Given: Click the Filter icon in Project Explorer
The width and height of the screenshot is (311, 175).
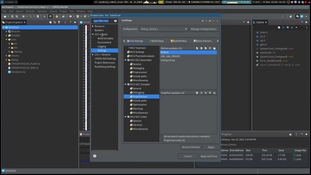Looking at the screenshot, I should tap(59, 22).
